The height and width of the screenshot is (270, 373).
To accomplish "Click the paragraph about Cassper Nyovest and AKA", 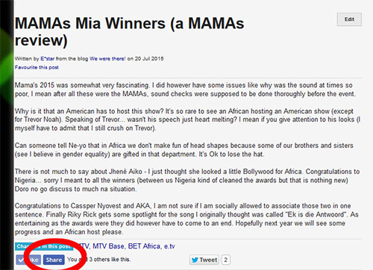I will tap(186, 219).
